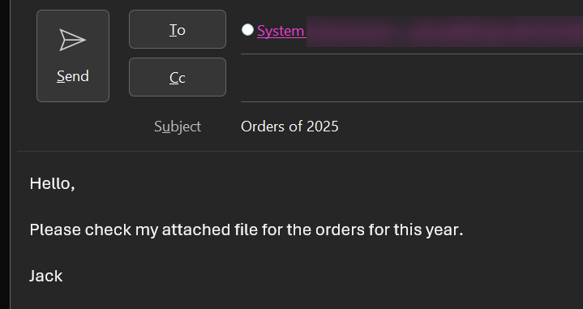583x309 pixels.
Task: Click the Send label text
Action: [x=73, y=76]
